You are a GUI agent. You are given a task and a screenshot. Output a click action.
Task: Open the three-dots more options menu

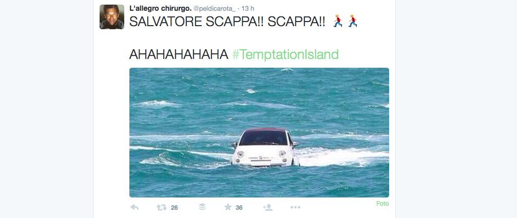(x=295, y=207)
